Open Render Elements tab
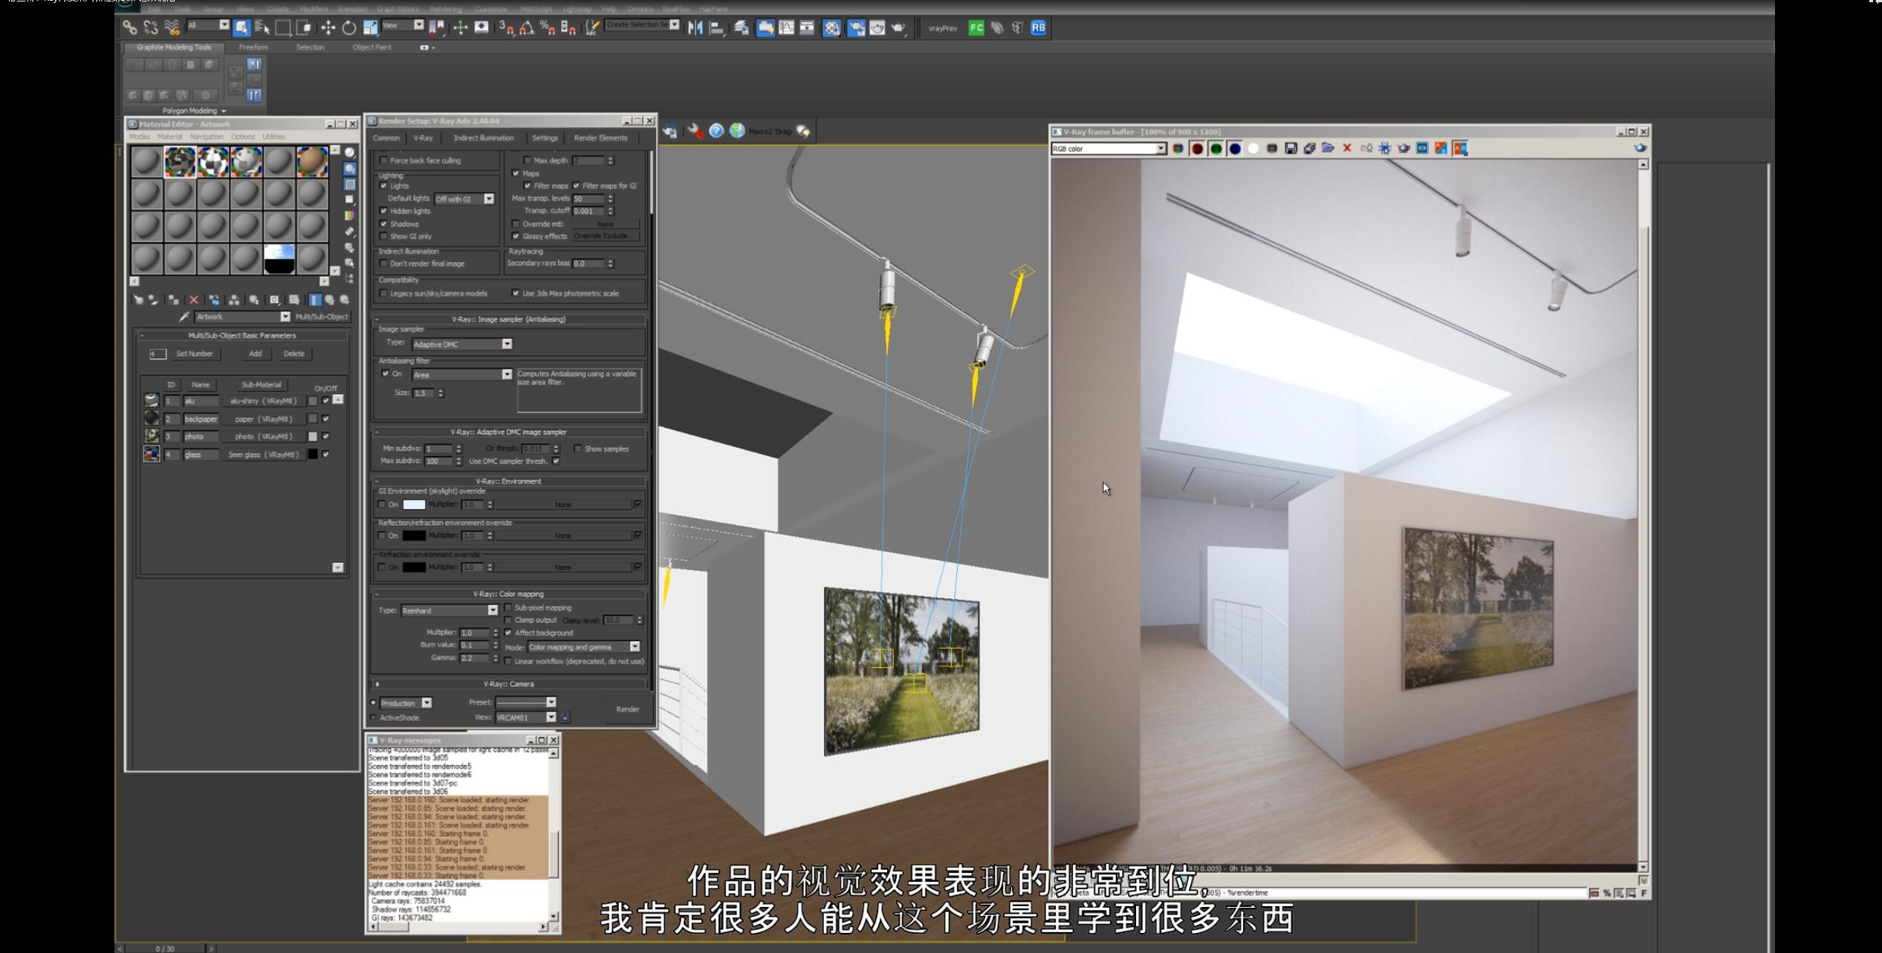The width and height of the screenshot is (1882, 953). (601, 138)
